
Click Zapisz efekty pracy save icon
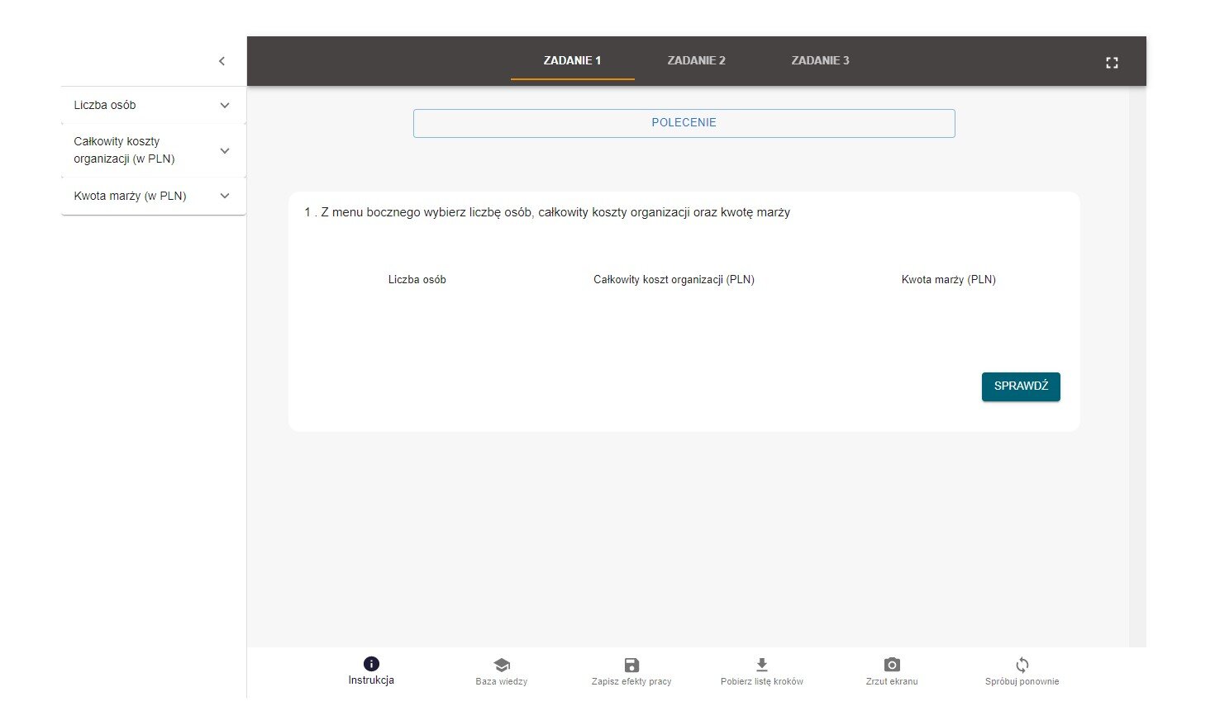(631, 665)
